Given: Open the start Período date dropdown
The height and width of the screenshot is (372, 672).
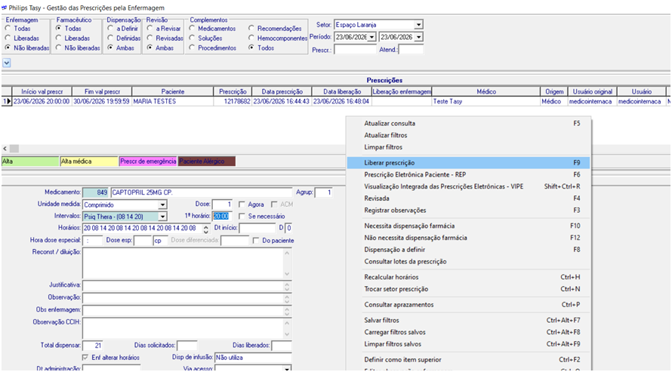Looking at the screenshot, I should (x=371, y=37).
